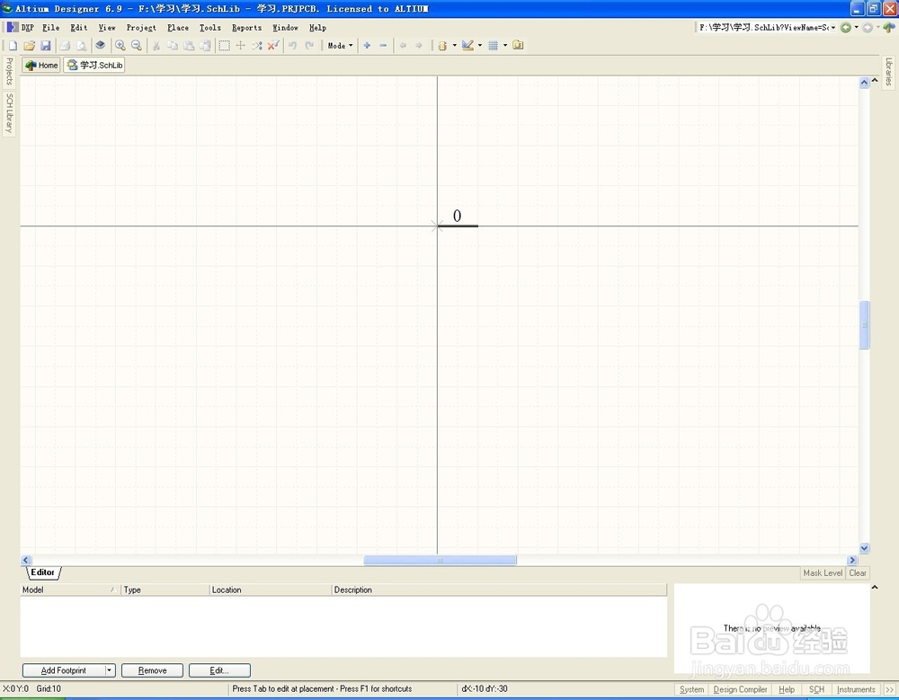899x700 pixels.
Task: Expand Add Footprint dropdown arrow
Action: [110, 670]
